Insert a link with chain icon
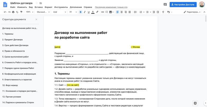Image resolution: width=207 pixels, height=107 pixels. 103,12
